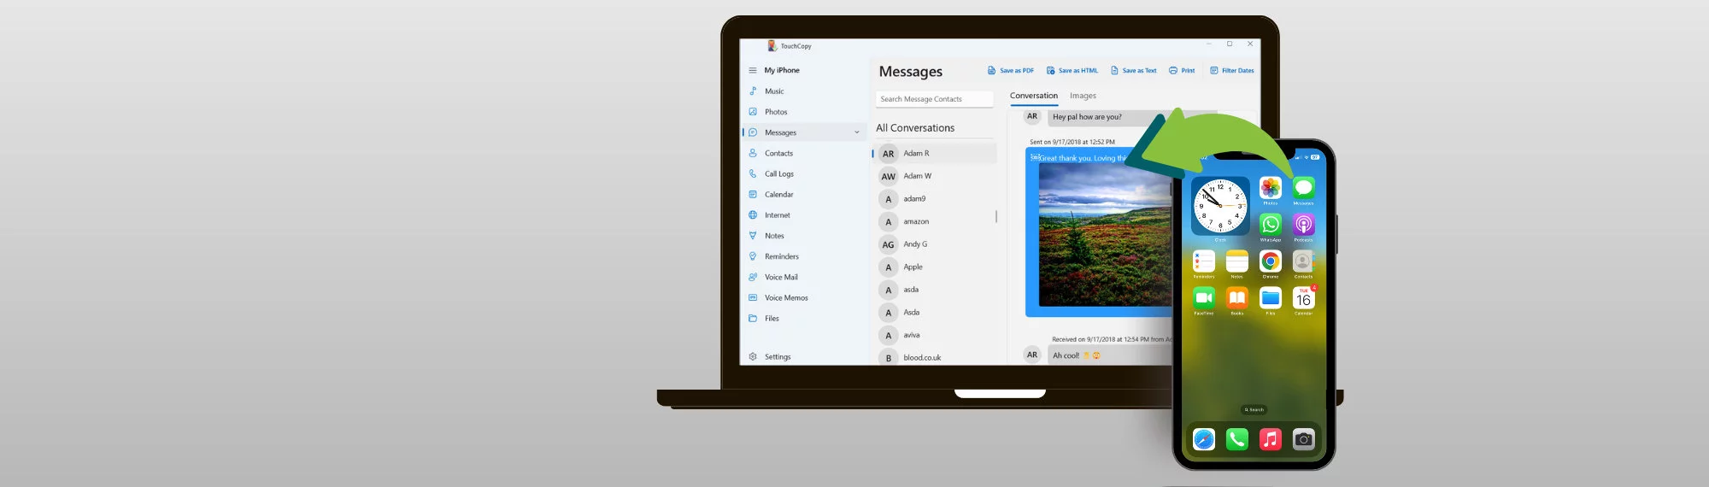Open Call Logs in the sidebar
This screenshot has height=487, width=1709.
[779, 173]
